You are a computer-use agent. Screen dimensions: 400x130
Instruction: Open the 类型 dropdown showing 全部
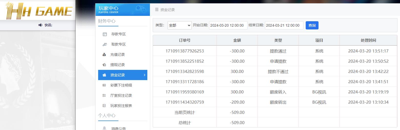[179, 25]
